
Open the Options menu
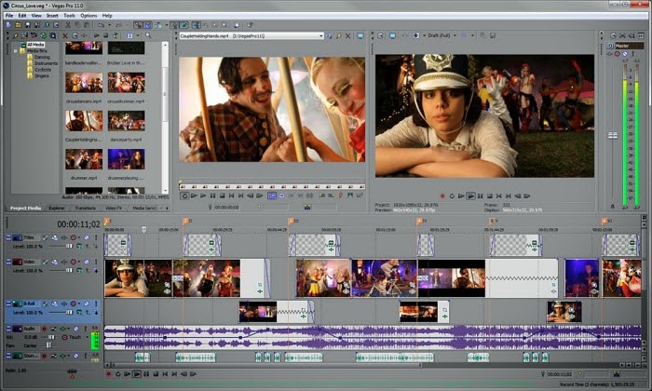[x=88, y=16]
